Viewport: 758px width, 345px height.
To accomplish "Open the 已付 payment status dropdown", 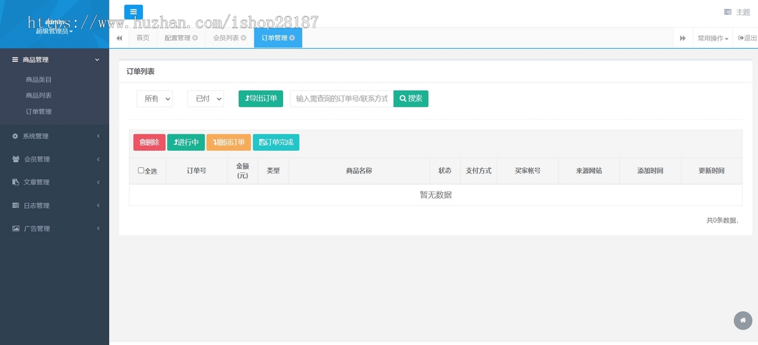I will (x=206, y=98).
